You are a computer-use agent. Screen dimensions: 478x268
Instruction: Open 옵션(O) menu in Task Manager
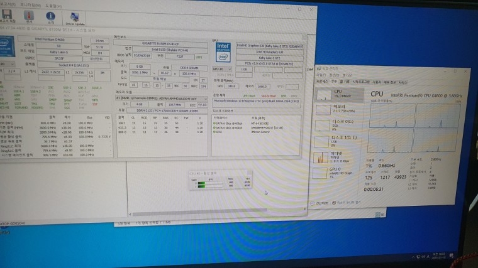334,75
